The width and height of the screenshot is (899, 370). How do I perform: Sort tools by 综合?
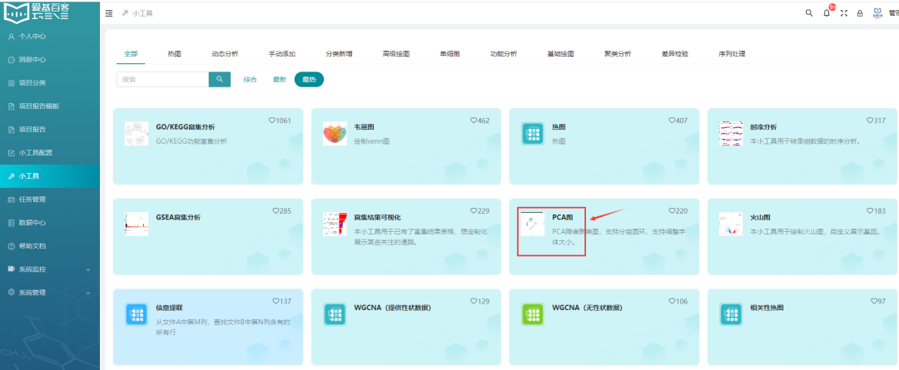coord(250,80)
